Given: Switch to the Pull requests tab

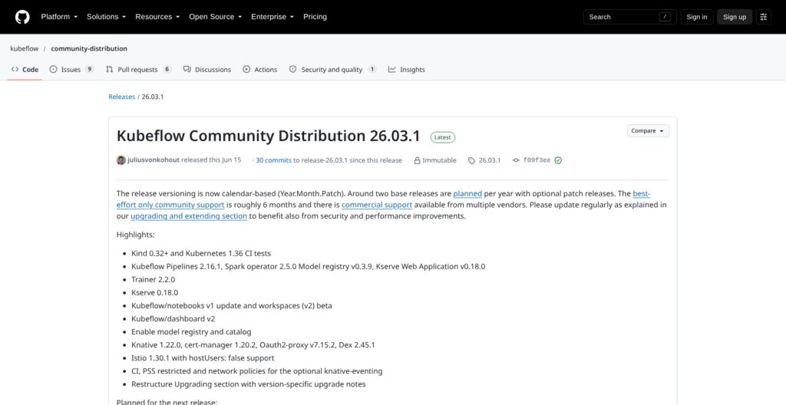Looking at the screenshot, I should [138, 70].
